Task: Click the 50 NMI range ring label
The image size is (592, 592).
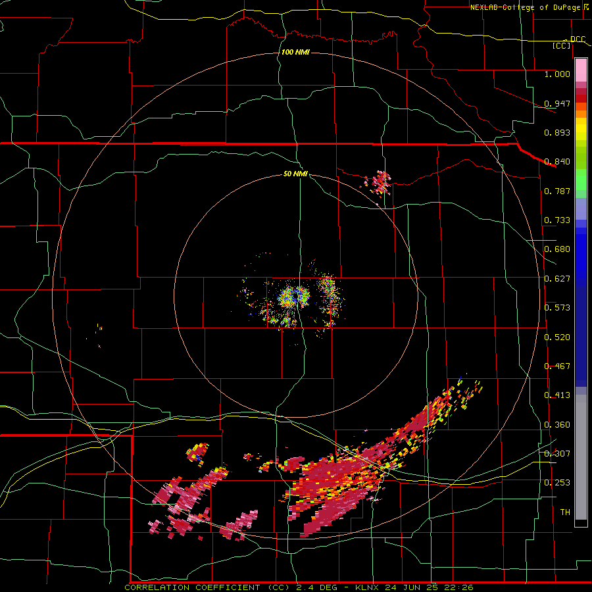Action: point(295,174)
